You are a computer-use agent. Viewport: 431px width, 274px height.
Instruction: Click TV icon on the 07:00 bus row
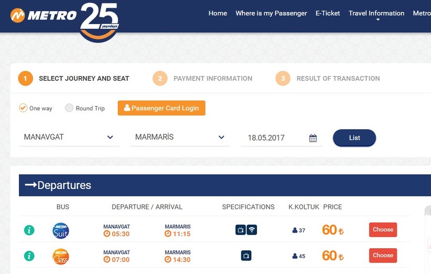pos(246,256)
